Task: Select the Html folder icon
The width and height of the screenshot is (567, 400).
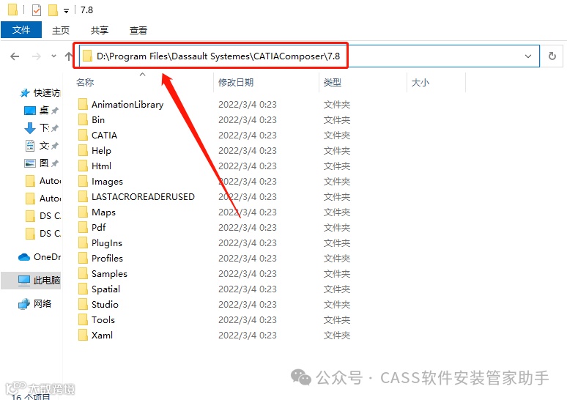Action: pyautogui.click(x=83, y=166)
